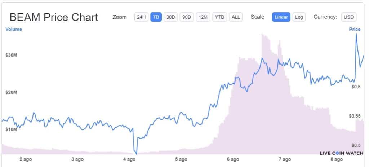Select YTD zoom range

pos(219,17)
